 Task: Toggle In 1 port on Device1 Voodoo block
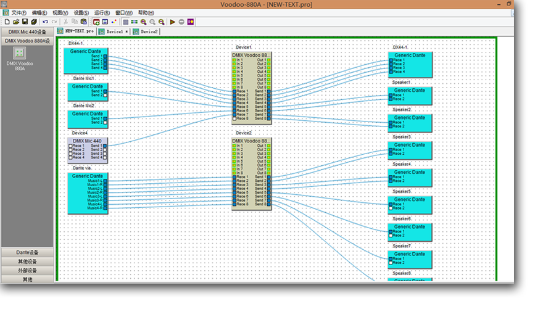[234, 60]
